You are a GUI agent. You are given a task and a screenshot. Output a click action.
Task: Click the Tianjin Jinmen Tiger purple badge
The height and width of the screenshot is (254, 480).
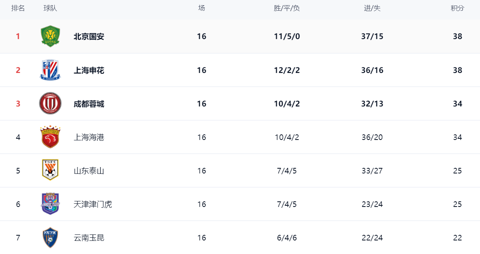coord(50,203)
